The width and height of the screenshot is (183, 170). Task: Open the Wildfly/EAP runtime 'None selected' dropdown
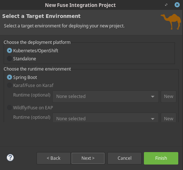106,118
